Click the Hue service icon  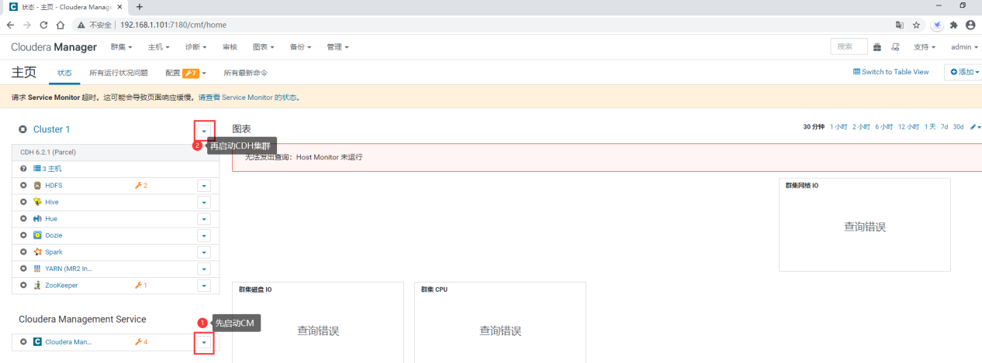coord(37,219)
